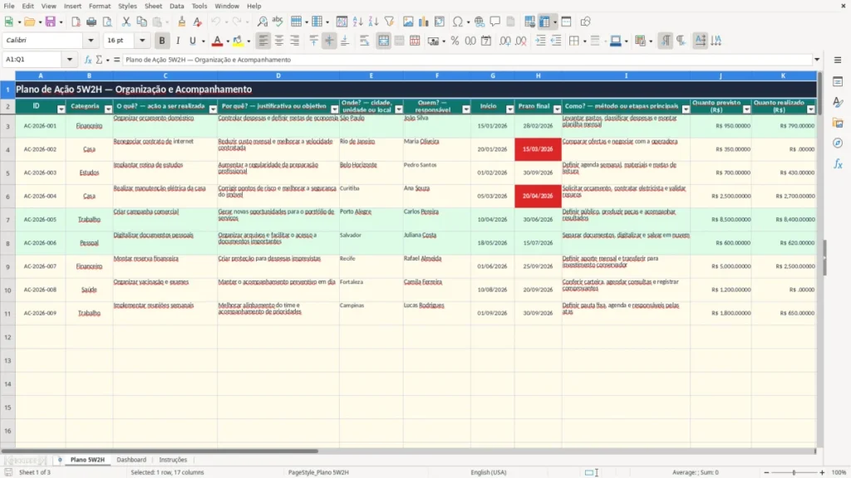Toggle Italic formatting
The image size is (851, 478).
tap(178, 41)
